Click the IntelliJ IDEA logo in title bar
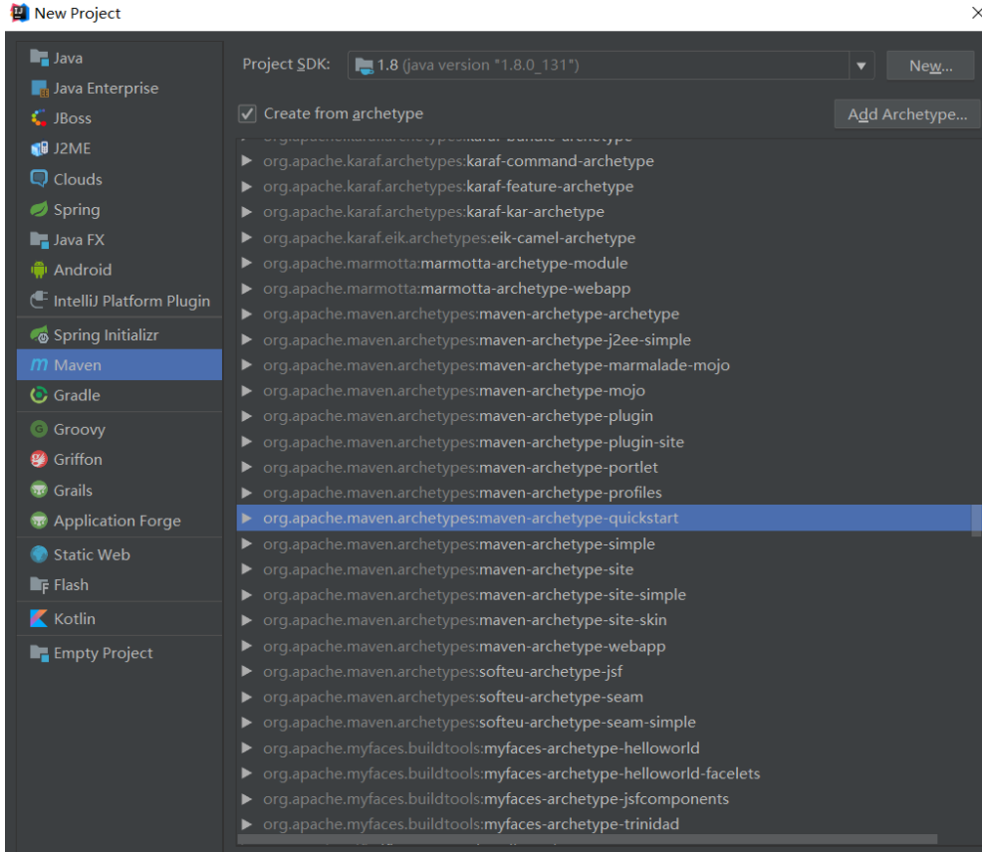The width and height of the screenshot is (982, 852). (19, 13)
